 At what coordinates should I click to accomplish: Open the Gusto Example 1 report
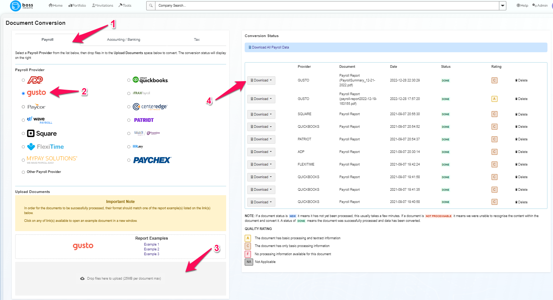coord(151,244)
